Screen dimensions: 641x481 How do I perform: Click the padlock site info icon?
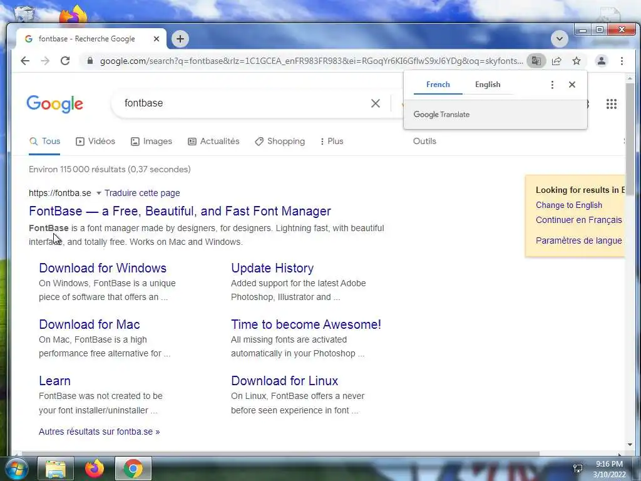coord(90,61)
